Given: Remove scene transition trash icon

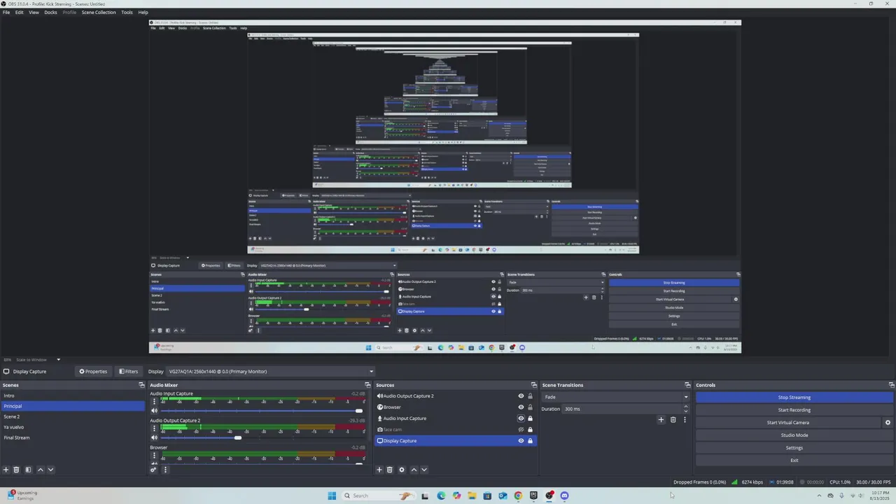Looking at the screenshot, I should [x=673, y=420].
